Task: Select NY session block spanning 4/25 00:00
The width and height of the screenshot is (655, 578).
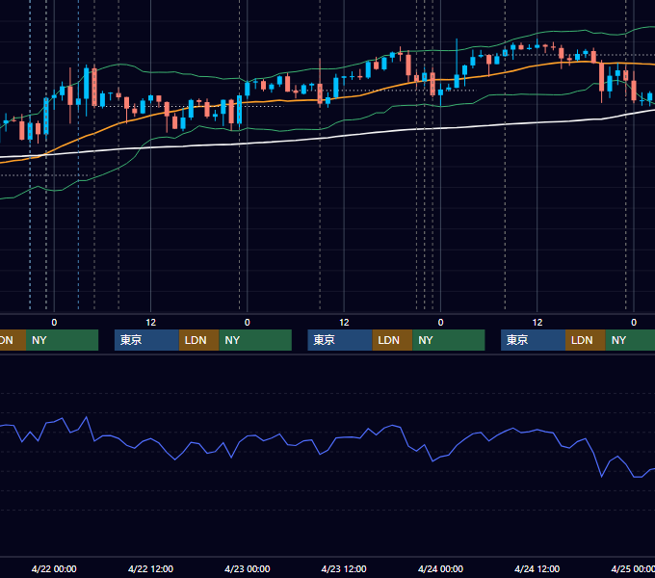Action: click(x=630, y=340)
